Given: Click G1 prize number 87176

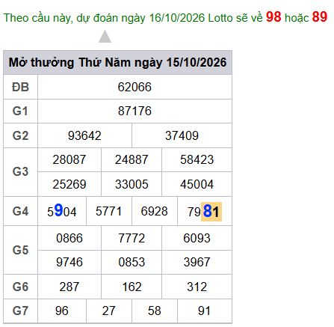Looking at the screenshot, I should click(134, 111).
